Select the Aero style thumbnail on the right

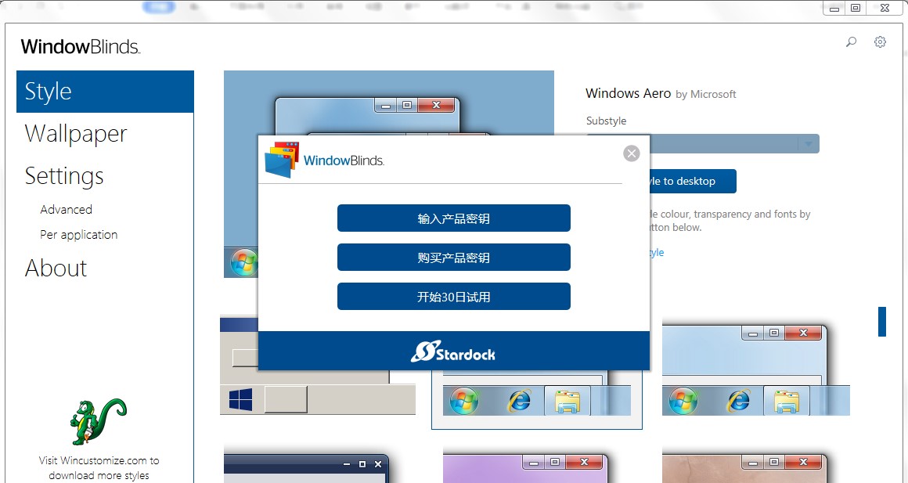pyautogui.click(x=755, y=369)
